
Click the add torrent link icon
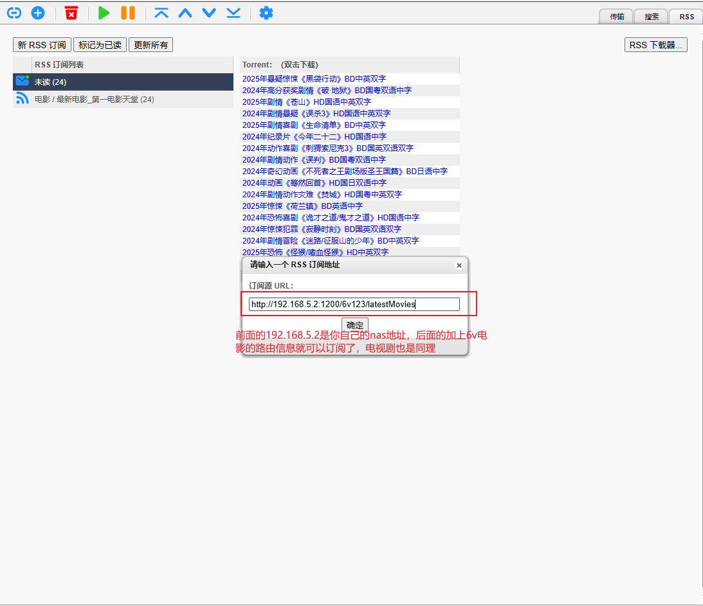click(14, 13)
